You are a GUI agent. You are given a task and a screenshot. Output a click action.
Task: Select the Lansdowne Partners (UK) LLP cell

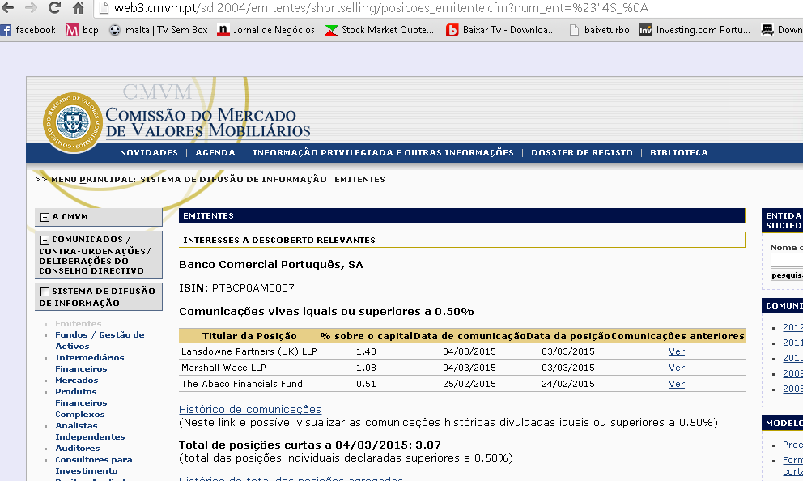(249, 351)
